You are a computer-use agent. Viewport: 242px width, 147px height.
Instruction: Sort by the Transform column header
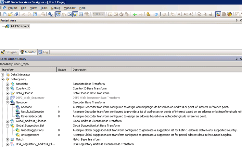point(28,70)
